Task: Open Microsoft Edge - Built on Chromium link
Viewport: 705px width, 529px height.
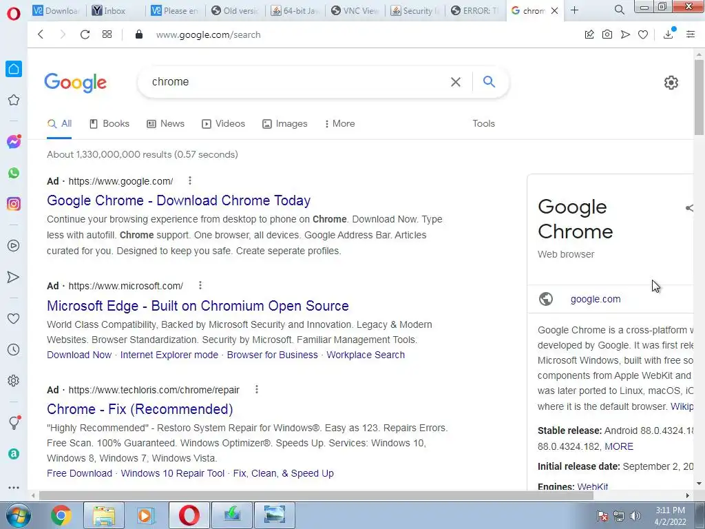Action: point(198,306)
